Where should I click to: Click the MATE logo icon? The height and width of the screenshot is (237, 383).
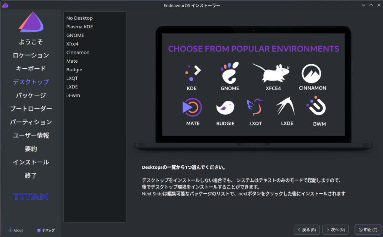click(x=192, y=108)
